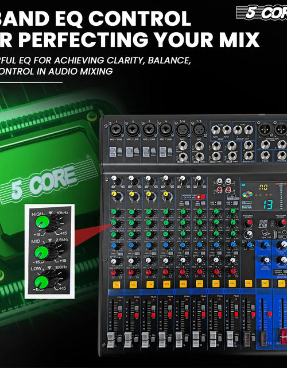The height and width of the screenshot is (368, 287).
Task: Click the laptop USB icon
Action: 265,234
